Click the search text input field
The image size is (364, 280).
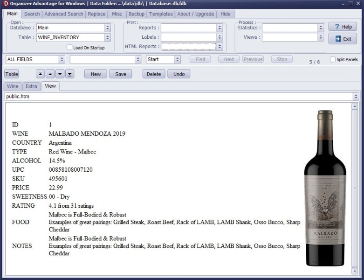[x=103, y=59]
